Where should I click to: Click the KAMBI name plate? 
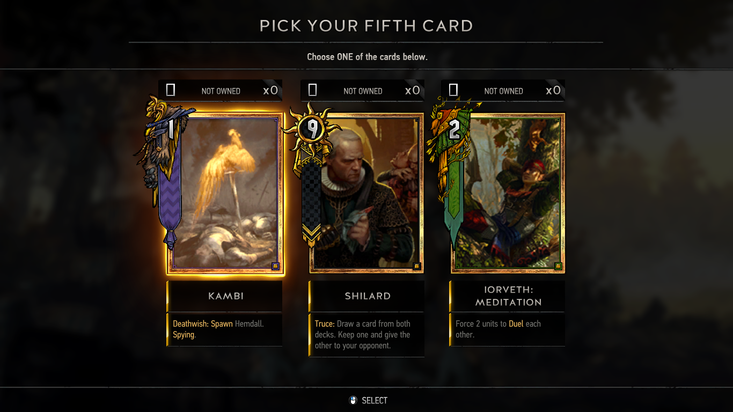(x=224, y=296)
